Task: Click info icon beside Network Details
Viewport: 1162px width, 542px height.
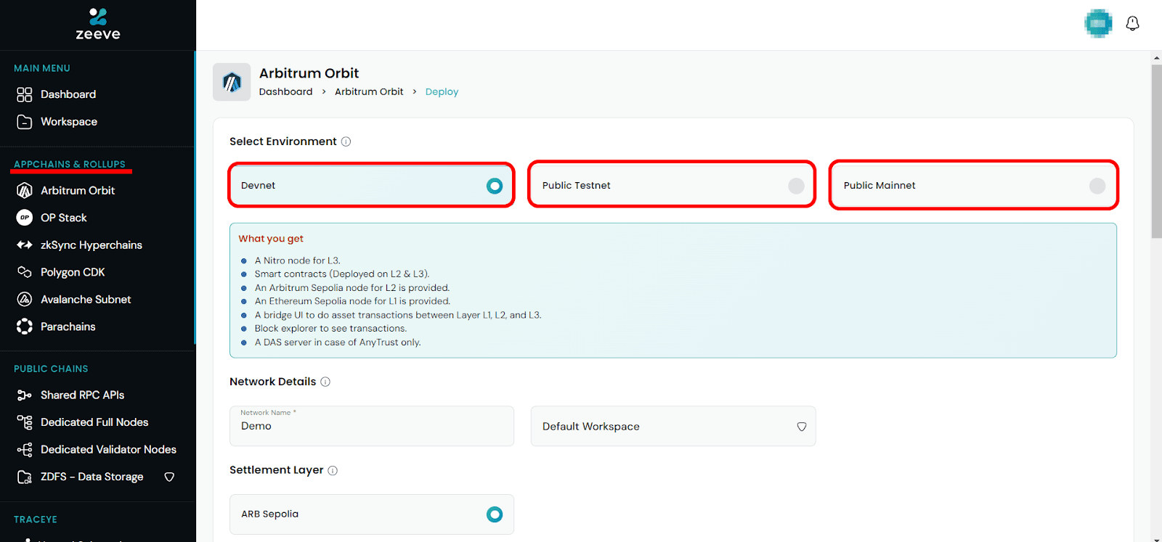Action: pyautogui.click(x=325, y=382)
